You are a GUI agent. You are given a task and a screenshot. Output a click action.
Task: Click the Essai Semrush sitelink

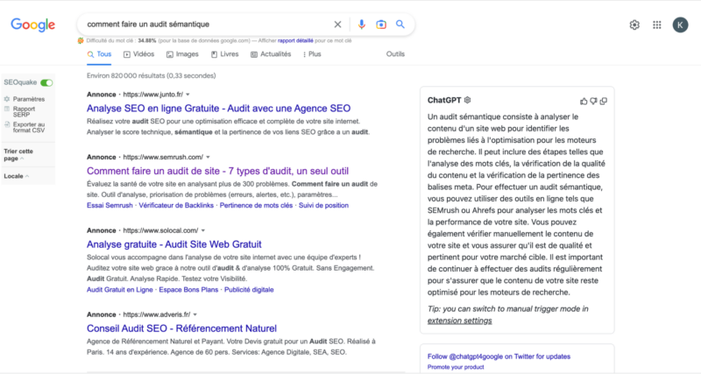[x=110, y=206]
